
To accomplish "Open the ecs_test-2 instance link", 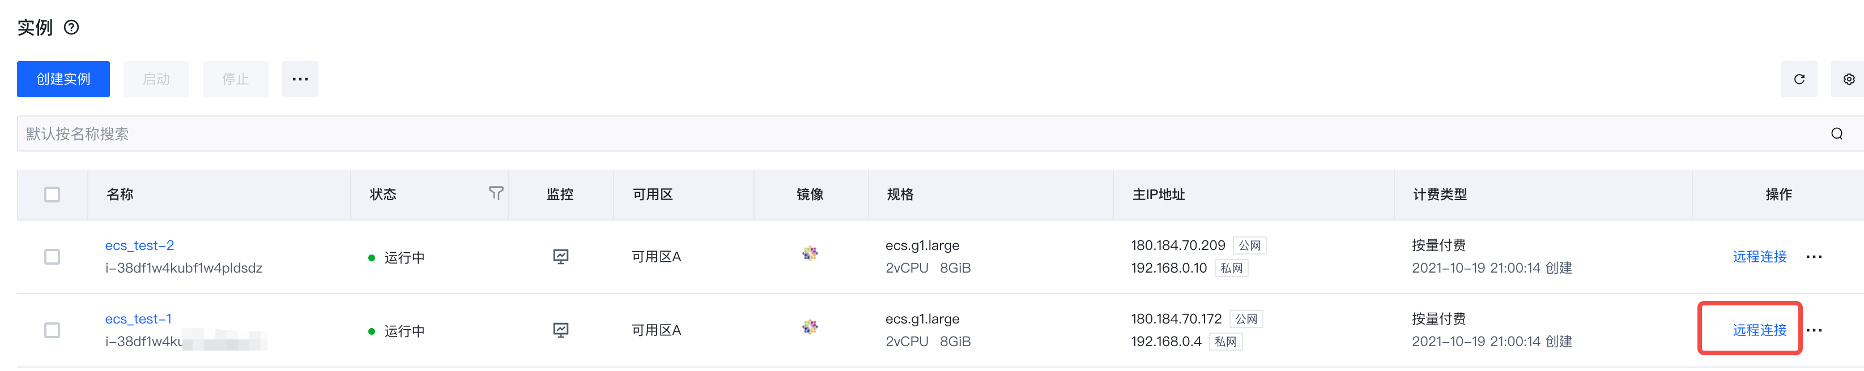I will (x=139, y=245).
